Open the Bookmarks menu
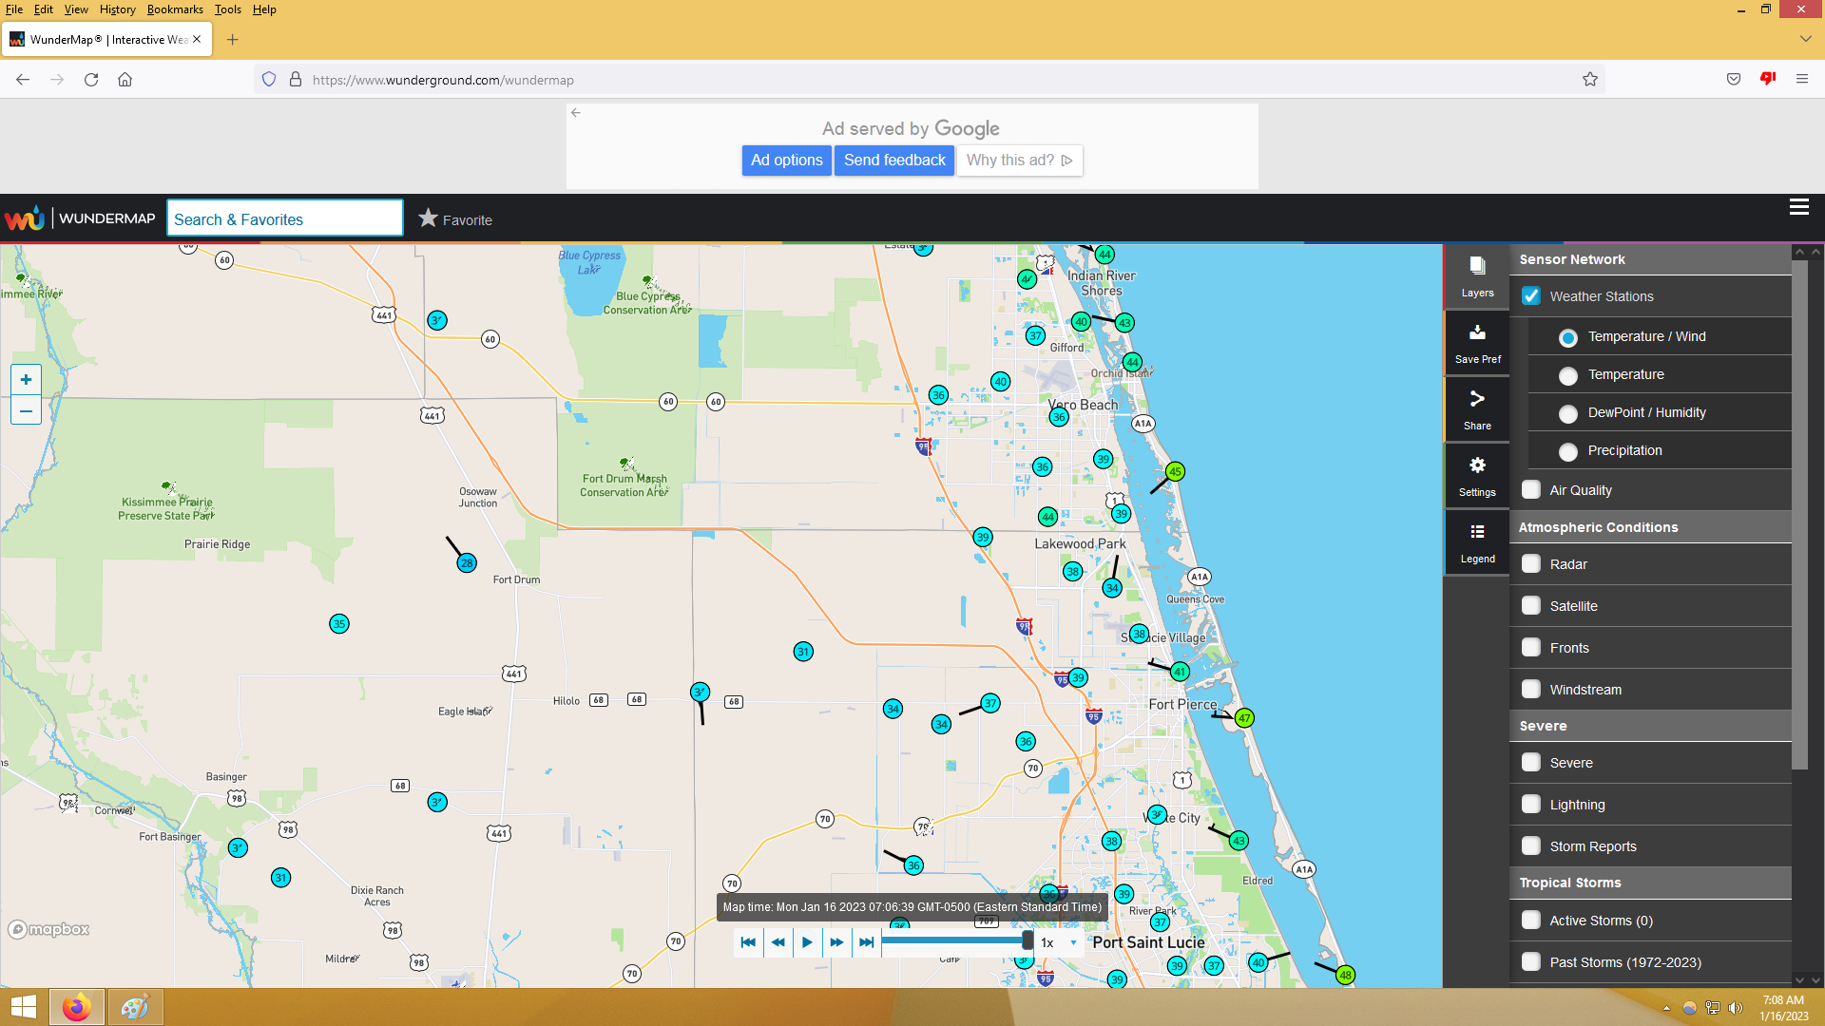Screen dimensions: 1825x1026 [x=175, y=9]
